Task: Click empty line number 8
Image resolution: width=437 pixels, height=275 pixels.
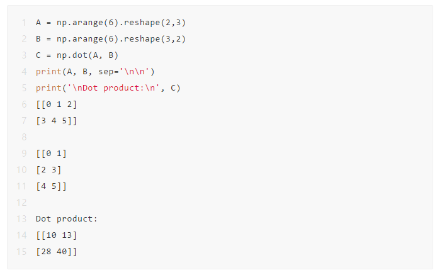Action: pos(25,137)
